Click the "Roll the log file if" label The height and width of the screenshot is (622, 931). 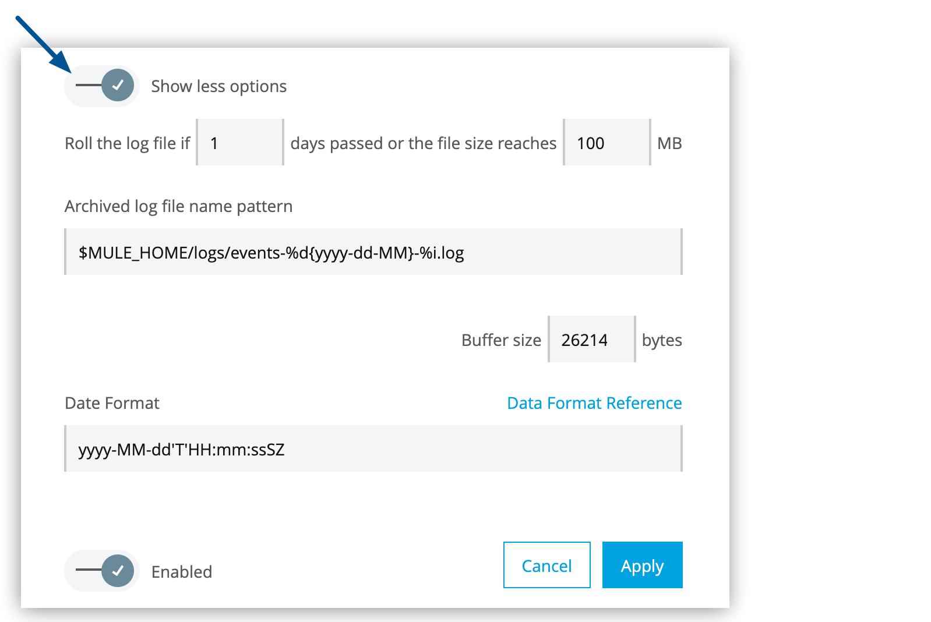point(127,143)
